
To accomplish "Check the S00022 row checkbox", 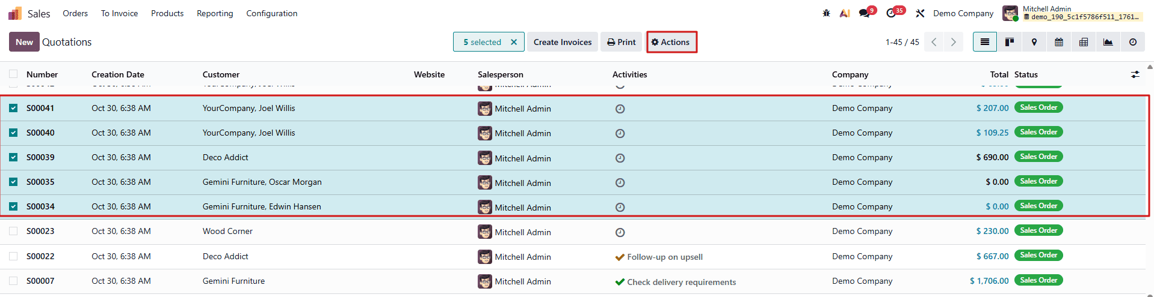I will click(x=13, y=256).
